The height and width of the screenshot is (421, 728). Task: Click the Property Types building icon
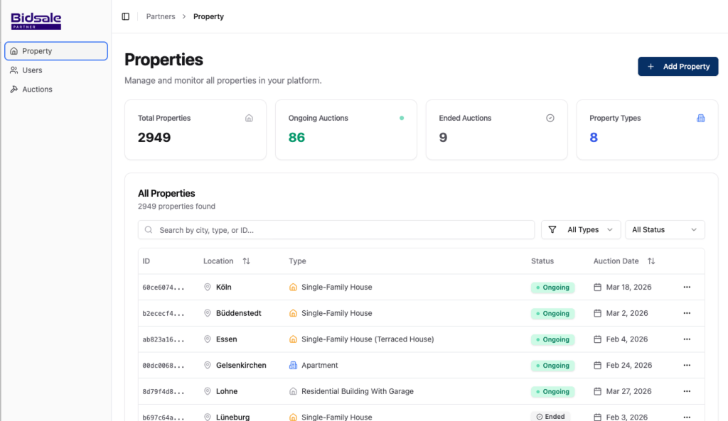coord(700,119)
